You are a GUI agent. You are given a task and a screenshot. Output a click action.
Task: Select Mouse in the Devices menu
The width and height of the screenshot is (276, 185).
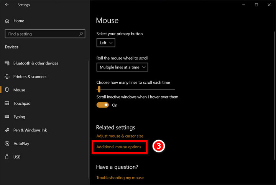click(x=19, y=90)
